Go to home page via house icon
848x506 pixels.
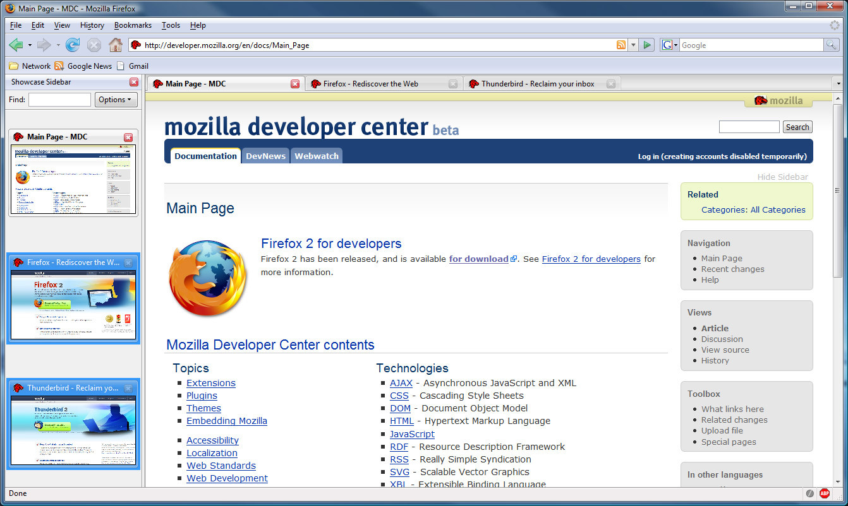click(x=115, y=45)
